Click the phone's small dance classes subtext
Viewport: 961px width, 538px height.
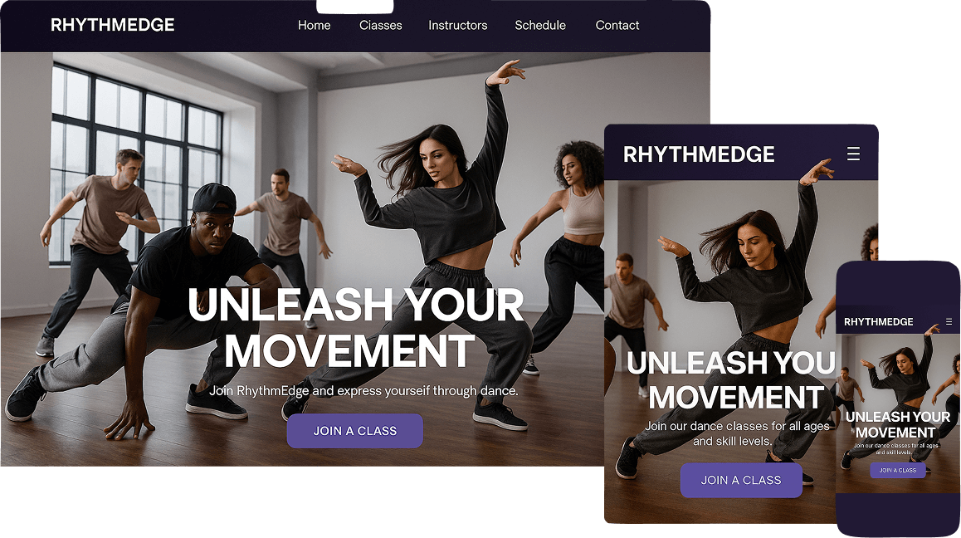coord(896,449)
